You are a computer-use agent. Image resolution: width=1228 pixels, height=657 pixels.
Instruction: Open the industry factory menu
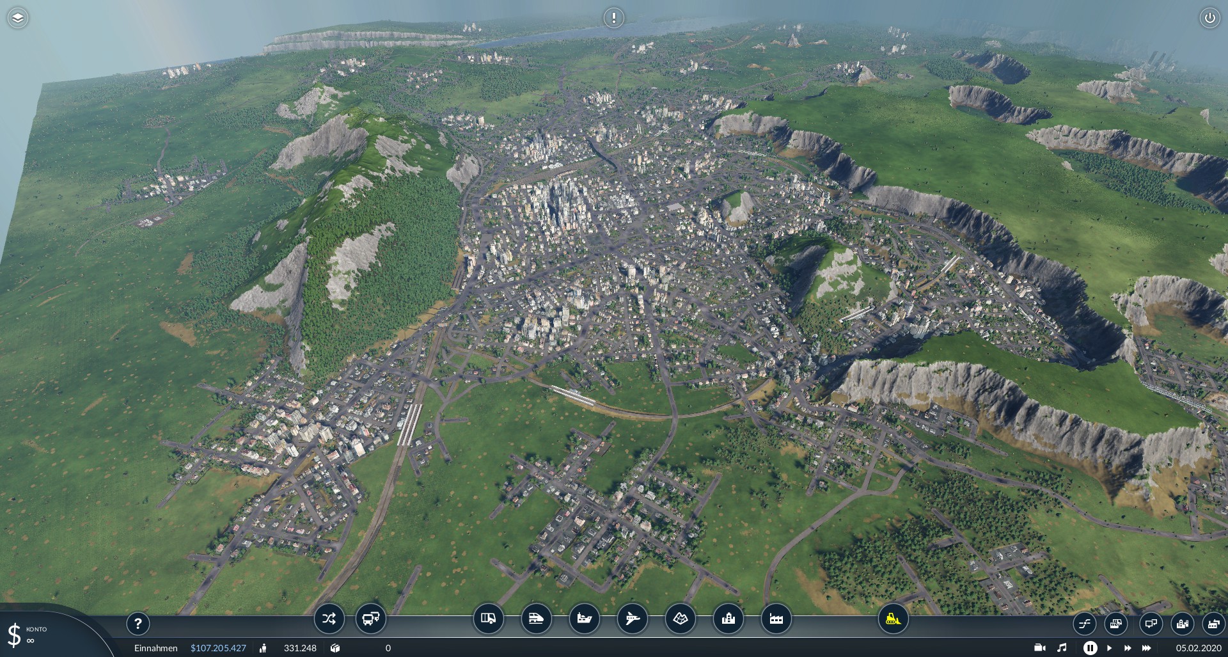[776, 619]
